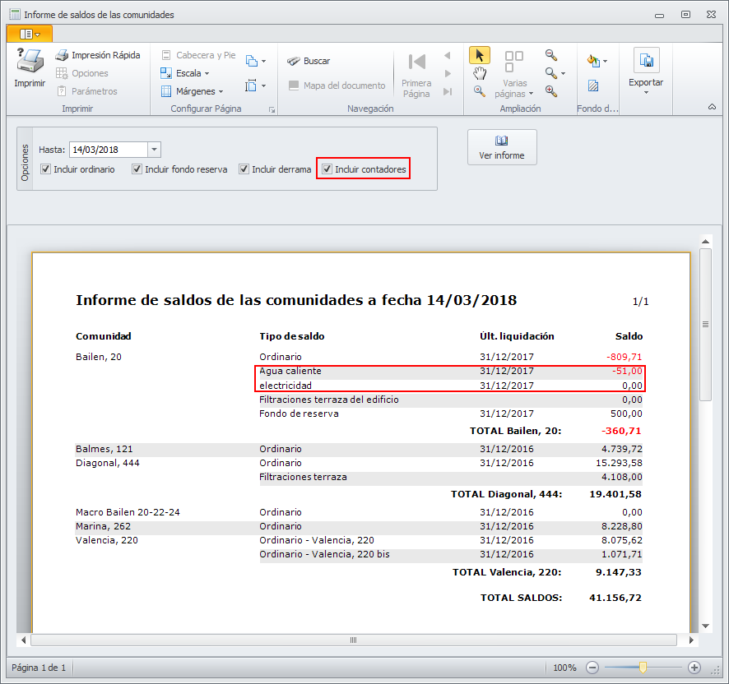The height and width of the screenshot is (684, 729).
Task: Select the hand pan tool
Action: click(x=479, y=73)
